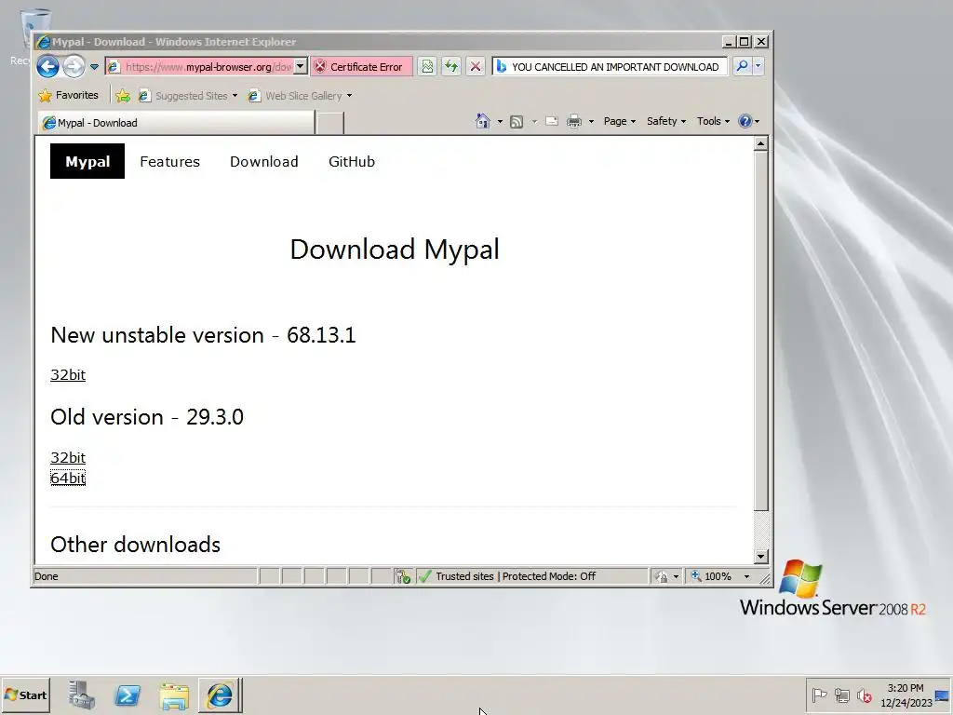Click the Forward navigation arrow

click(x=74, y=66)
